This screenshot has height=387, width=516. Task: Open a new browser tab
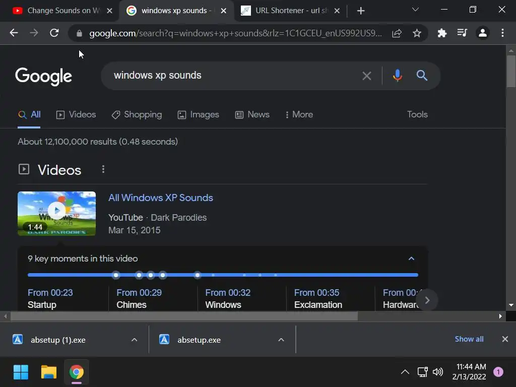[x=361, y=11]
